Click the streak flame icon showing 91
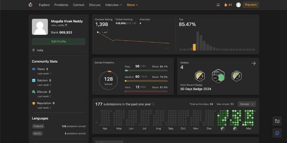Viewport: 287px width, 143px height. tap(226, 5)
